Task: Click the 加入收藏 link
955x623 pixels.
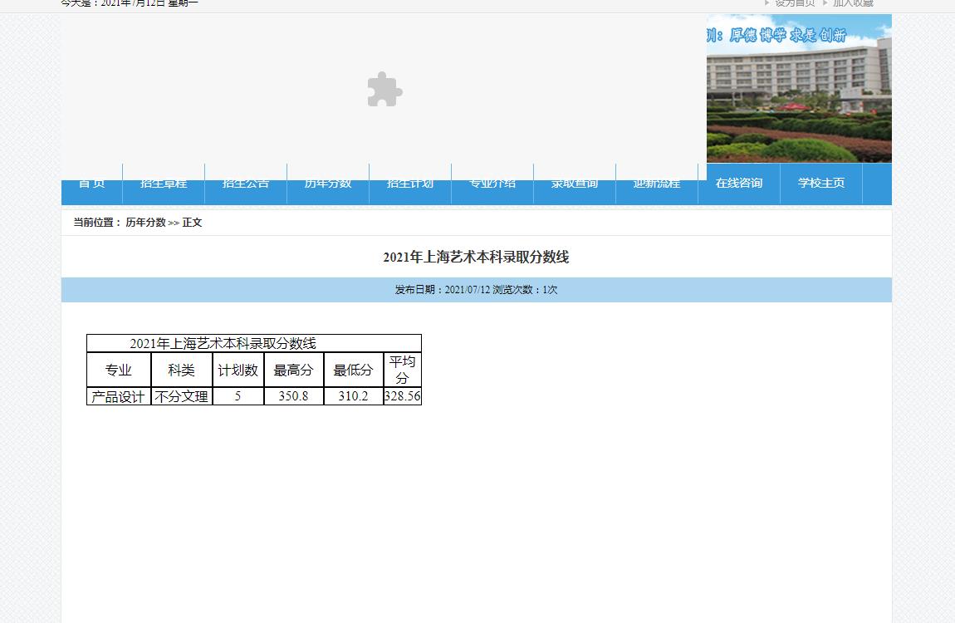Action: pyautogui.click(x=853, y=3)
